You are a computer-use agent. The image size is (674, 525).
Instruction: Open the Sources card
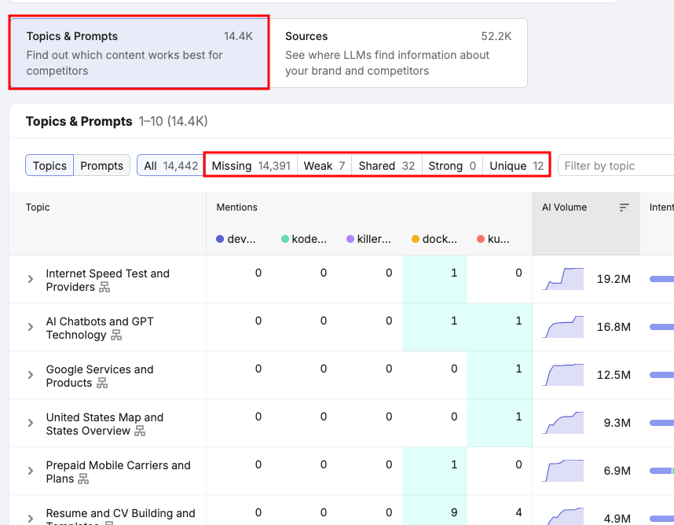(398, 53)
